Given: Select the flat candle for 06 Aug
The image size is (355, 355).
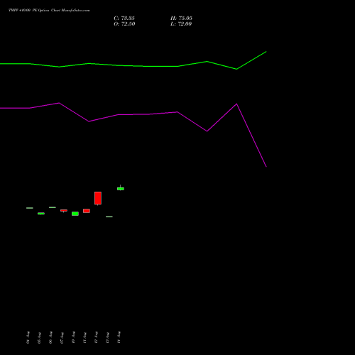Looking at the screenshot, I should pos(53,207).
